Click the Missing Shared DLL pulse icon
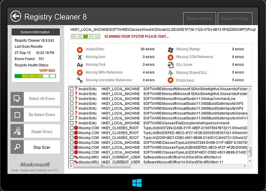Image resolution: width=266 pixels, height=191 pixels. tap(170, 73)
